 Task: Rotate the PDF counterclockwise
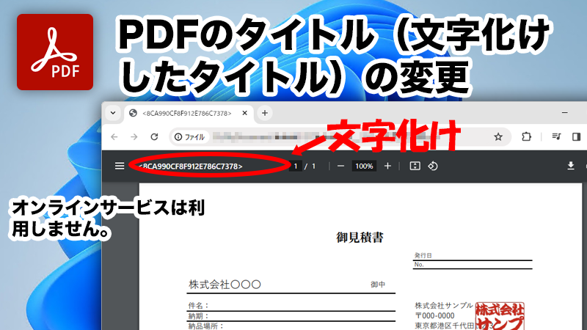[433, 166]
